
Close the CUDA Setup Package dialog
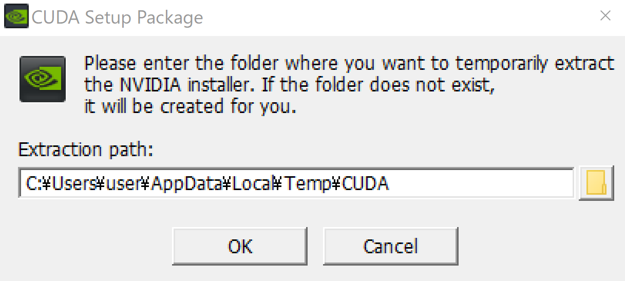[605, 16]
